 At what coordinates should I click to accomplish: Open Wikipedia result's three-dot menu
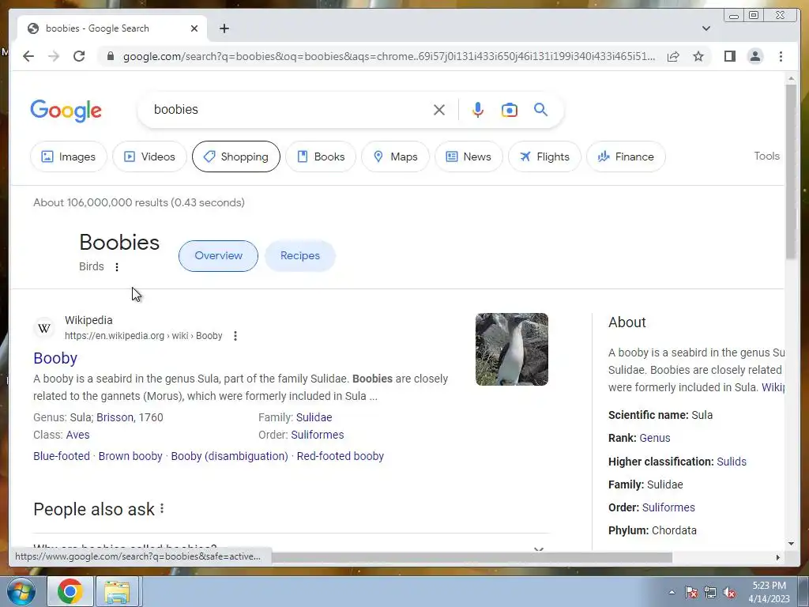235,336
